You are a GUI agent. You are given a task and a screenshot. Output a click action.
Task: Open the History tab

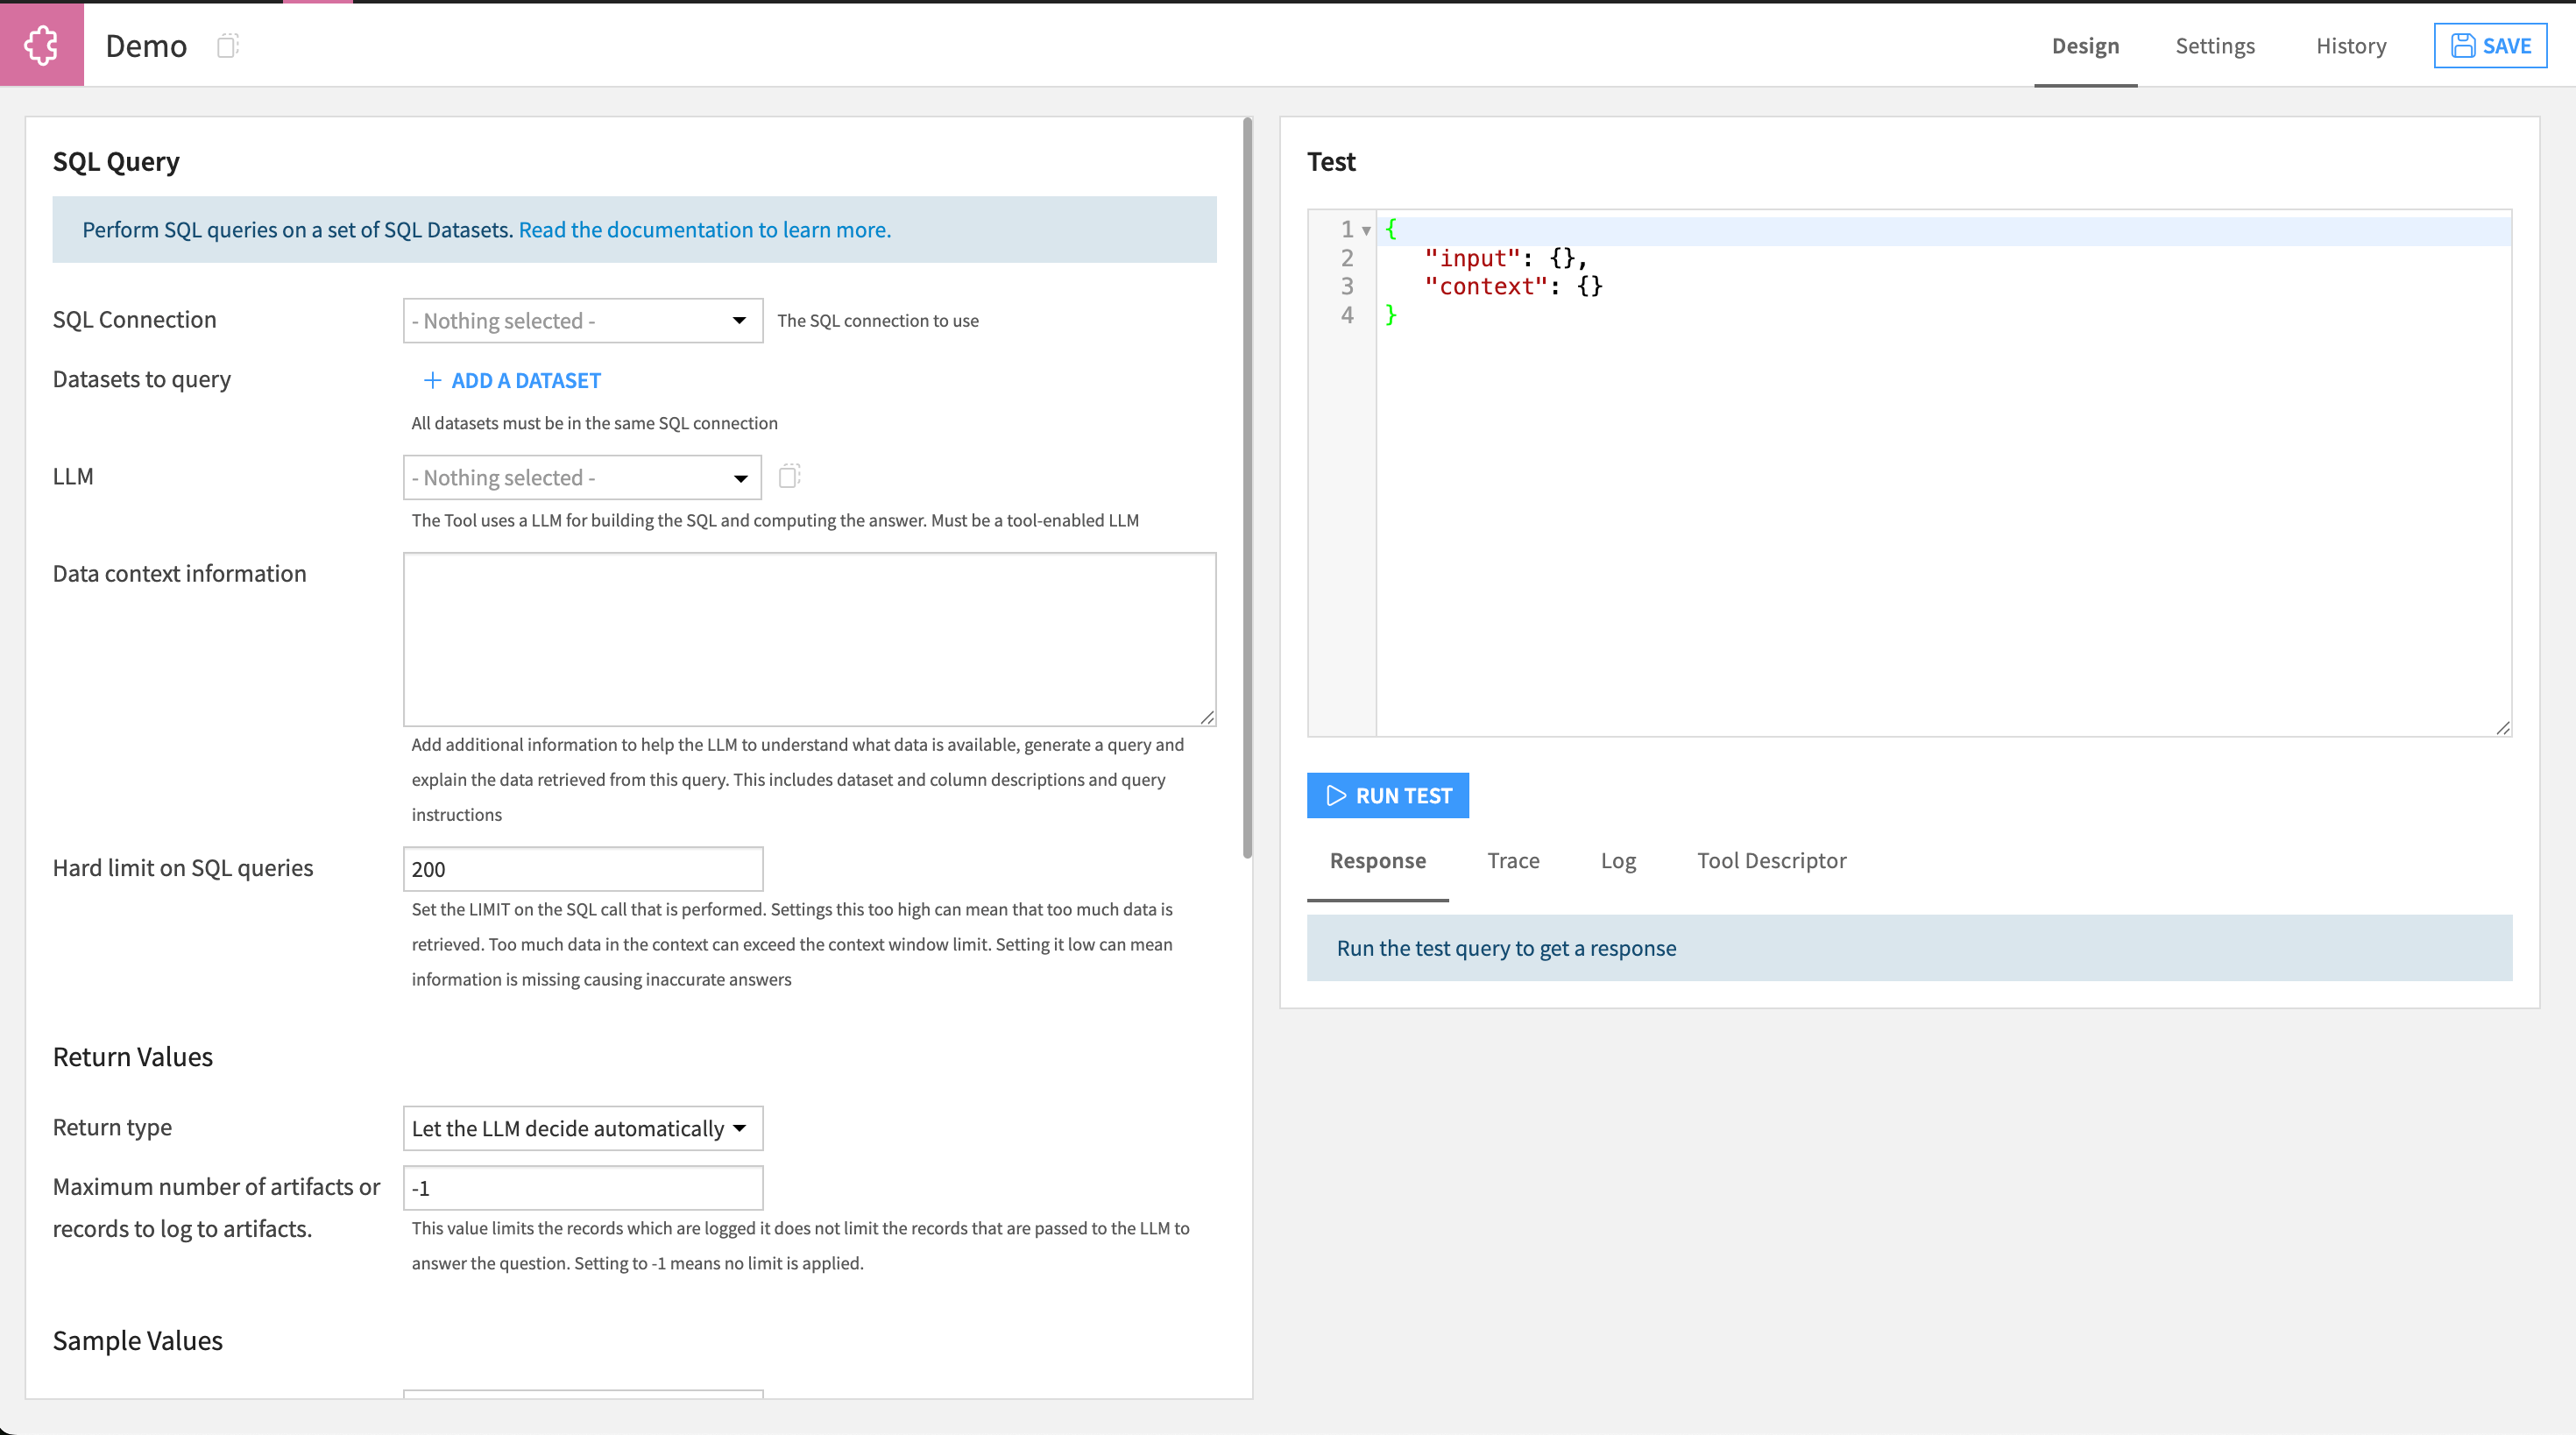[2351, 46]
